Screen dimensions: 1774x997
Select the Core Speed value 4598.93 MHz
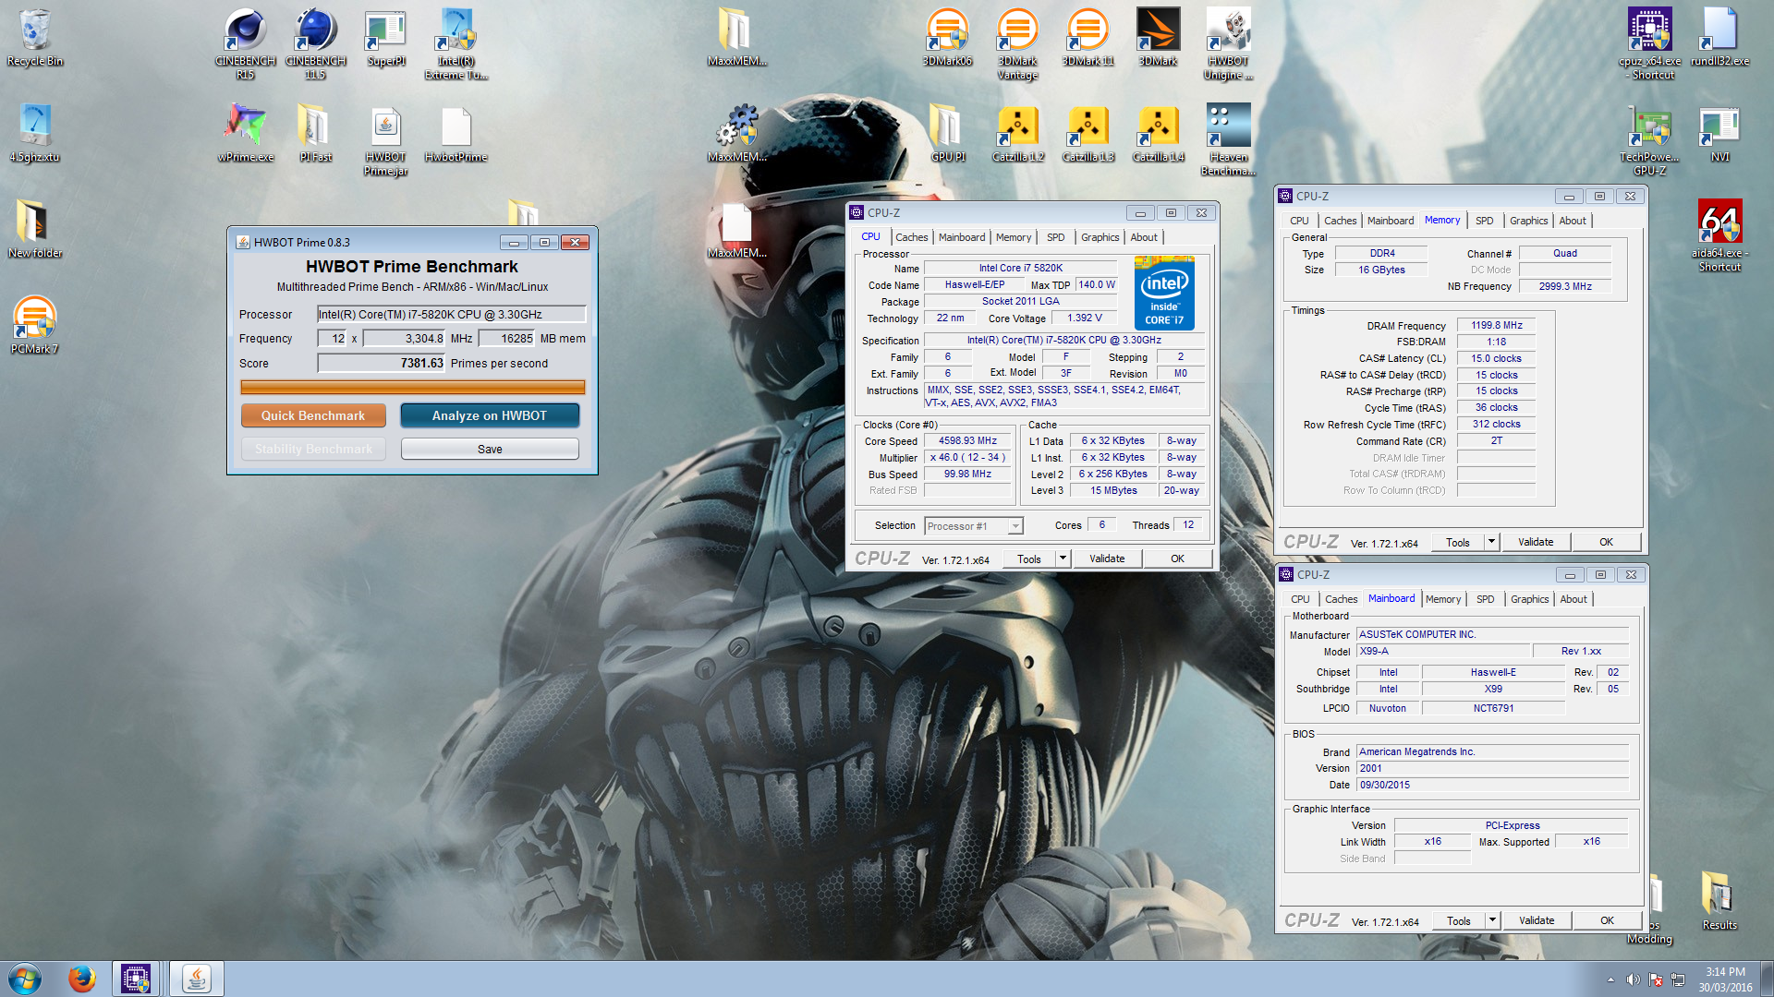(x=967, y=441)
